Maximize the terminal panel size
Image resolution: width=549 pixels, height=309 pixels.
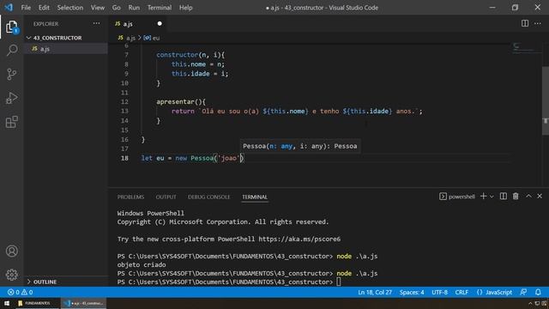coord(528,197)
